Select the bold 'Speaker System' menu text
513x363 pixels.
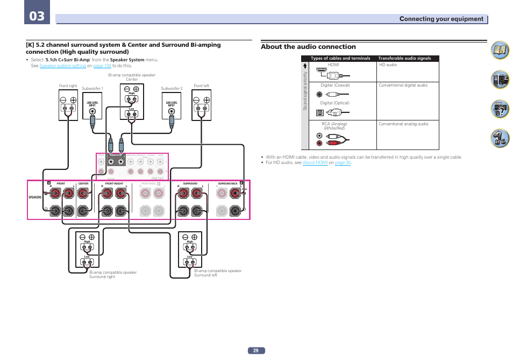[x=127, y=60]
